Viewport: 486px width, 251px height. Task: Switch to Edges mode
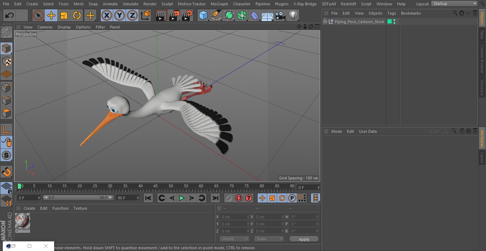click(x=6, y=100)
